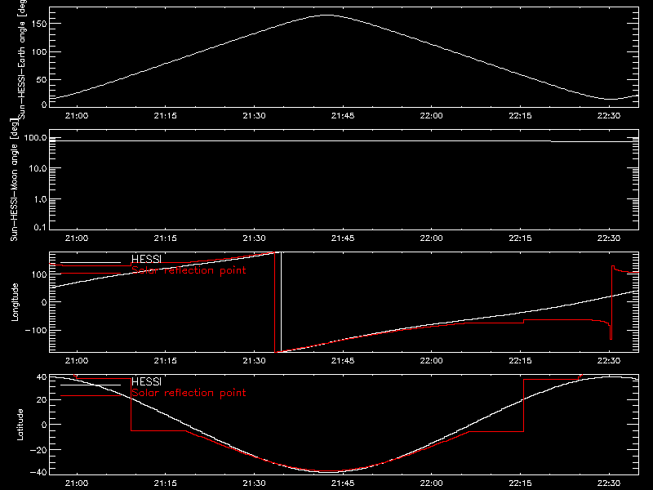Click '22:15' under the Longitude plot
This screenshot has height=490, width=653.
(520, 361)
